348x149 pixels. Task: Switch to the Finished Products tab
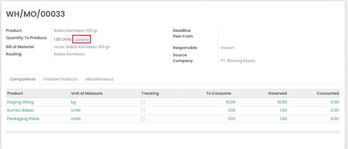(60, 79)
